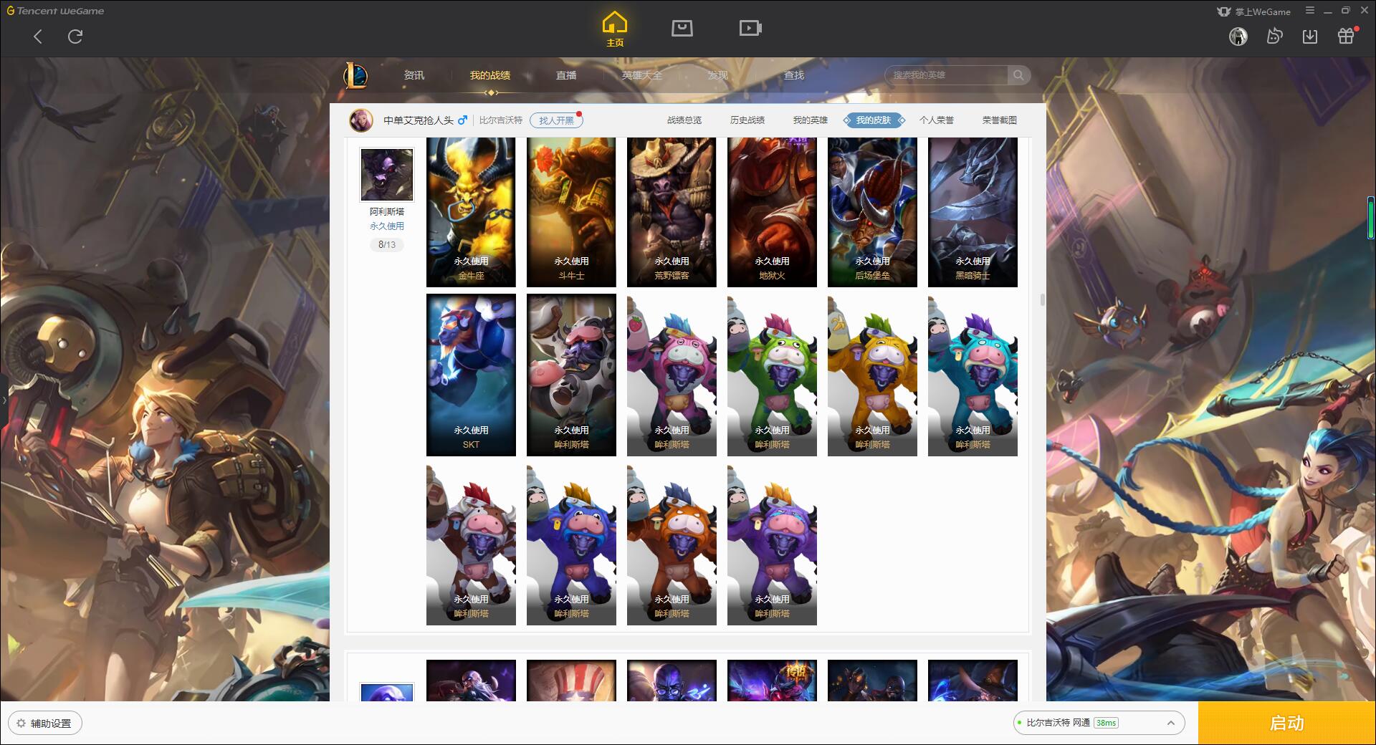Open 荣誉截图 sub-tab
The height and width of the screenshot is (745, 1376).
click(1000, 120)
